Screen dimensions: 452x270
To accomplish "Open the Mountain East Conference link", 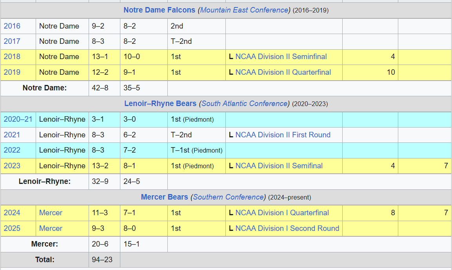I will click(x=245, y=10).
